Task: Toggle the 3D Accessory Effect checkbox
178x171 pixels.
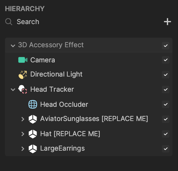Action: pos(166,46)
